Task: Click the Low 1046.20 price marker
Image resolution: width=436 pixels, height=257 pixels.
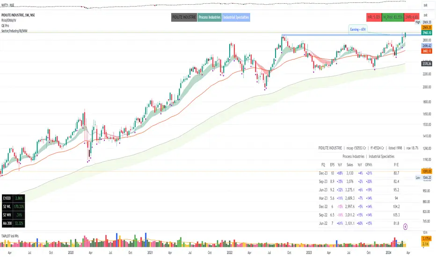Action: 423,178
